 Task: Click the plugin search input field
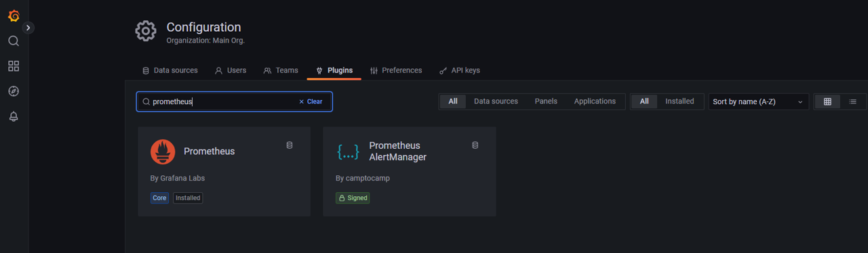click(234, 101)
